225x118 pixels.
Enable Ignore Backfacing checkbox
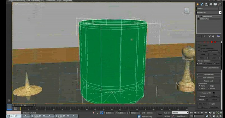pyautogui.click(x=199, y=49)
